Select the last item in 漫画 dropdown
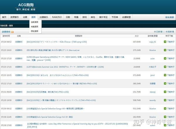176x129 pixels. pos(35,31)
